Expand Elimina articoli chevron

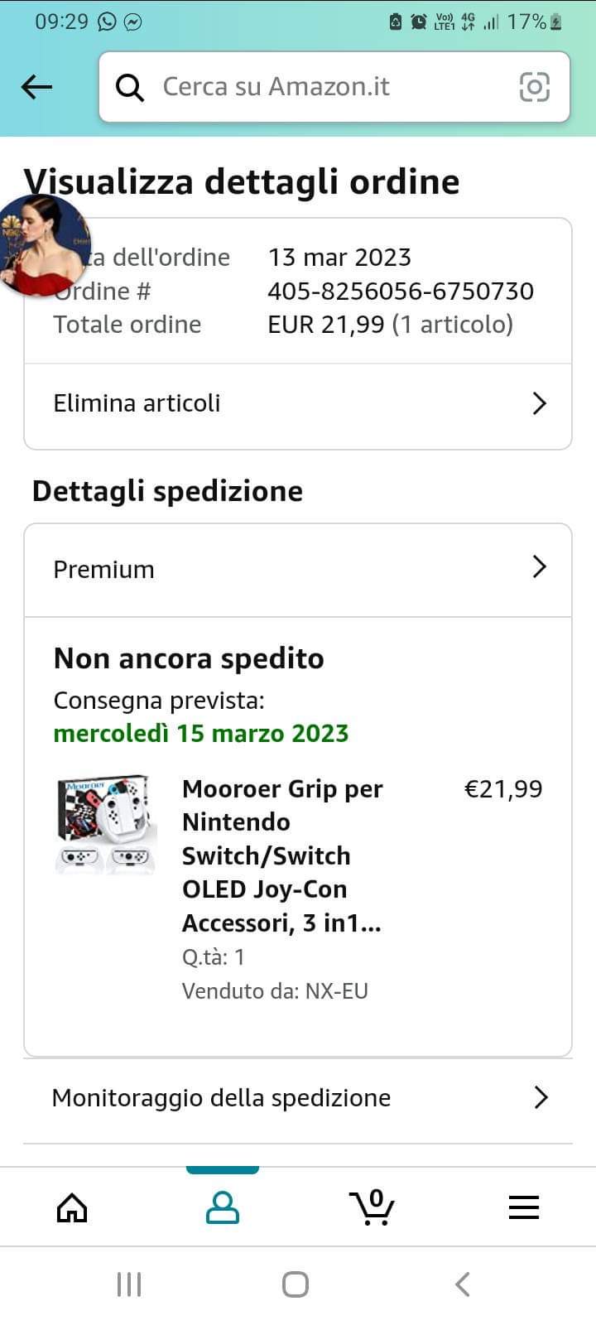click(x=539, y=403)
